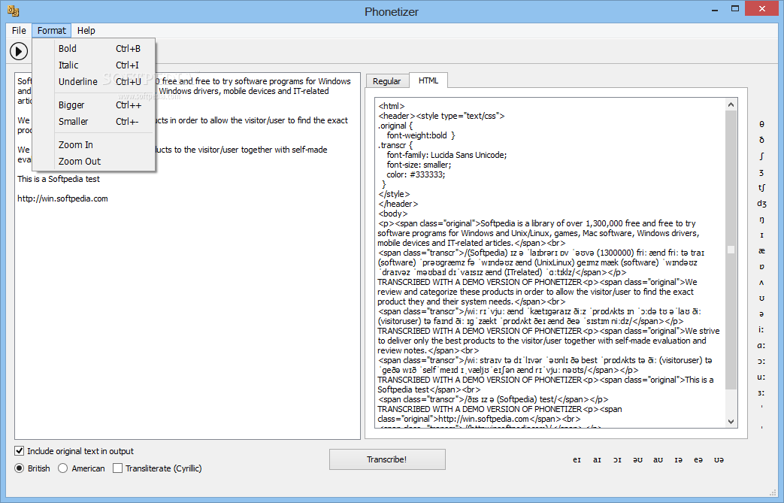The width and height of the screenshot is (784, 503).
Task: Click the scroll up arrow of HTML output
Action: coord(731,105)
